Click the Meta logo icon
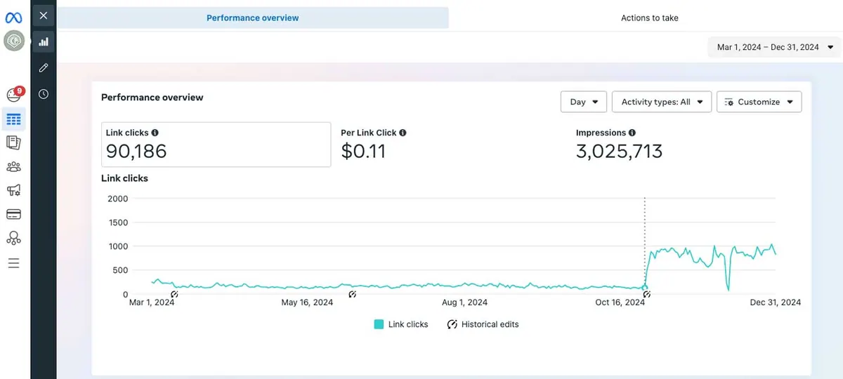 click(13, 18)
